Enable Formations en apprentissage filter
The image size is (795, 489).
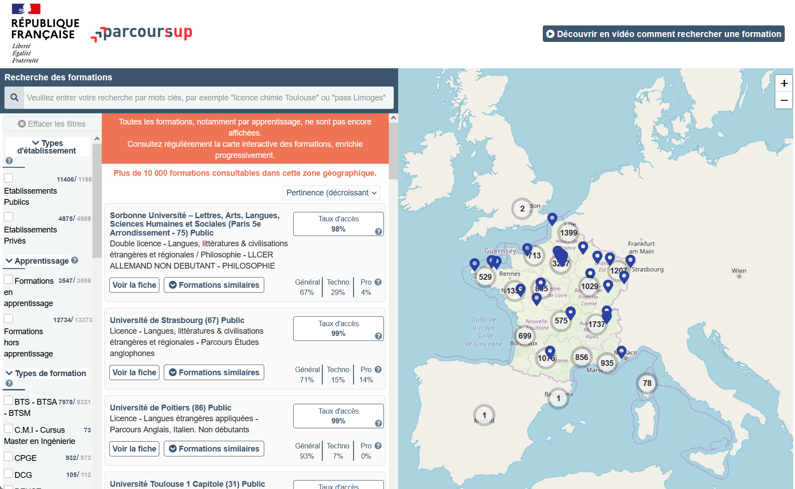pyautogui.click(x=8, y=279)
